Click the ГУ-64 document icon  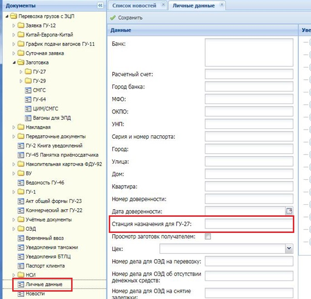28,99
